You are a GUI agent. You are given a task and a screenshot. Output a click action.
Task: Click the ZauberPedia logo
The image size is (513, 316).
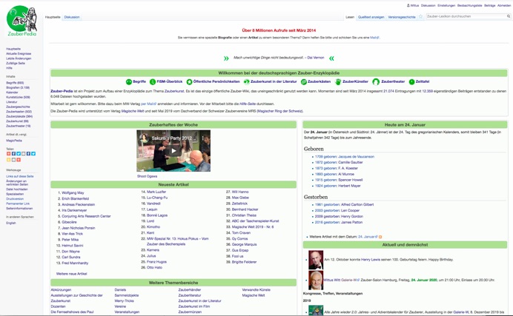pos(21,21)
